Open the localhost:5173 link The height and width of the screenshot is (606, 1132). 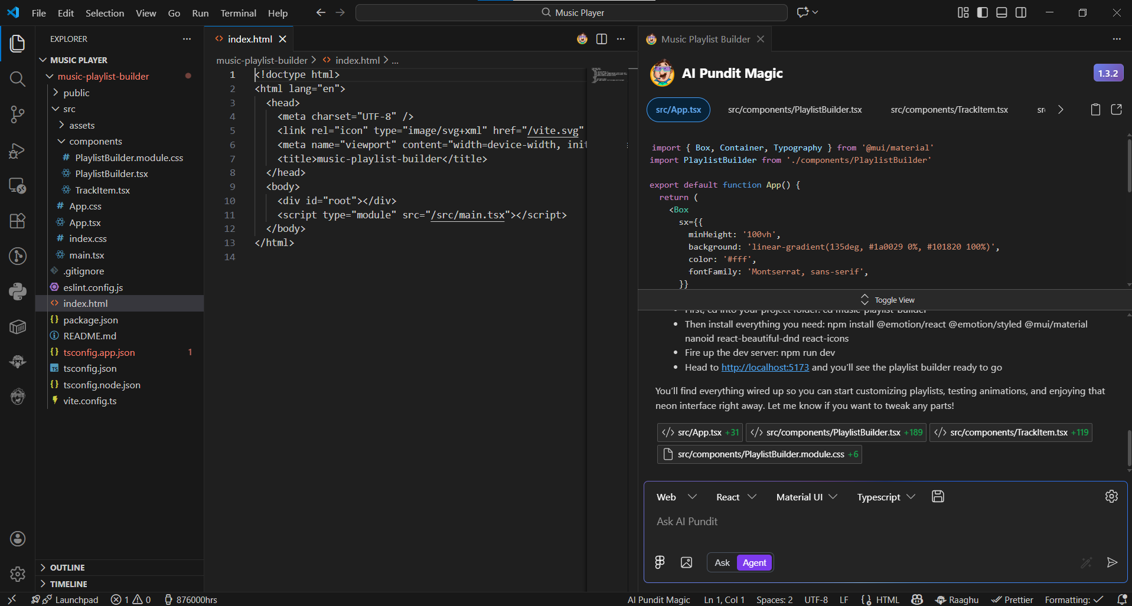(x=765, y=367)
